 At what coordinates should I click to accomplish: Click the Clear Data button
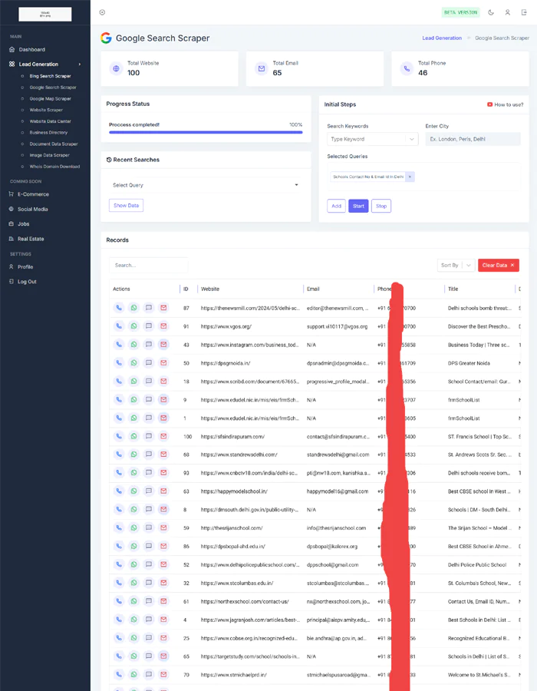pos(499,265)
